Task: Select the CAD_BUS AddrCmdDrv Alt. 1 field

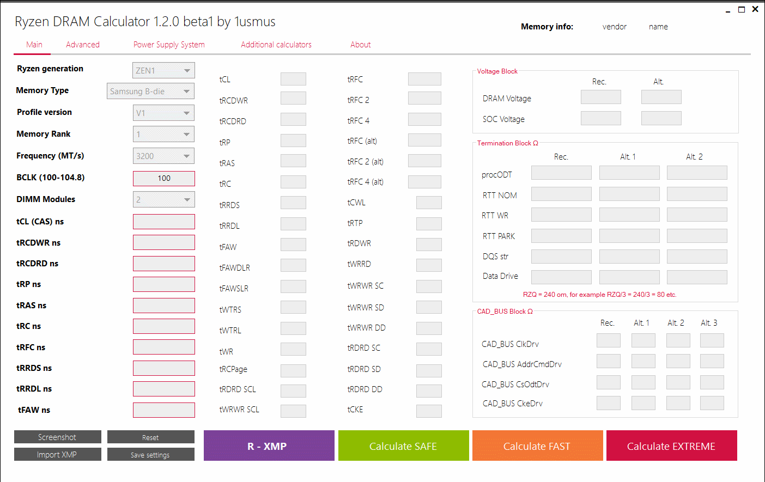Action: 643,361
